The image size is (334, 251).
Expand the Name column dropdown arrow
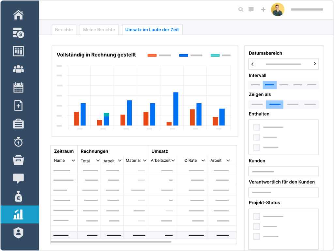click(x=73, y=160)
